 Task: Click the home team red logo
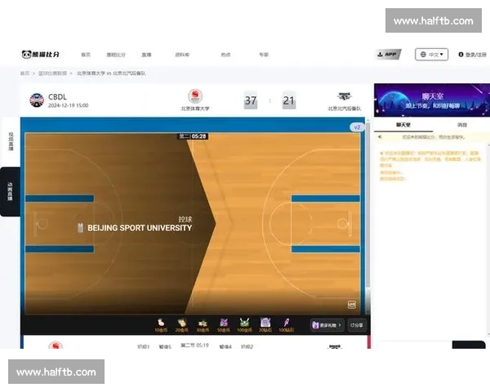click(x=195, y=96)
